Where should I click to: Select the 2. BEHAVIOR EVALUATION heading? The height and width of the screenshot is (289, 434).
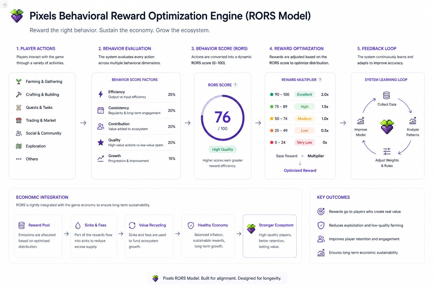click(125, 49)
